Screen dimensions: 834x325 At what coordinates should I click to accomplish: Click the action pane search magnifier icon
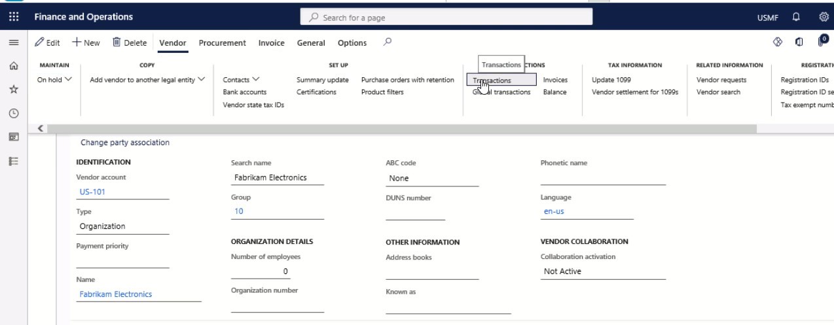click(388, 43)
